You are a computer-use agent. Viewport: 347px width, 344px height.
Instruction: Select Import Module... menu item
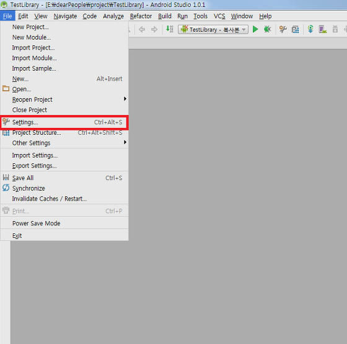click(x=64, y=58)
